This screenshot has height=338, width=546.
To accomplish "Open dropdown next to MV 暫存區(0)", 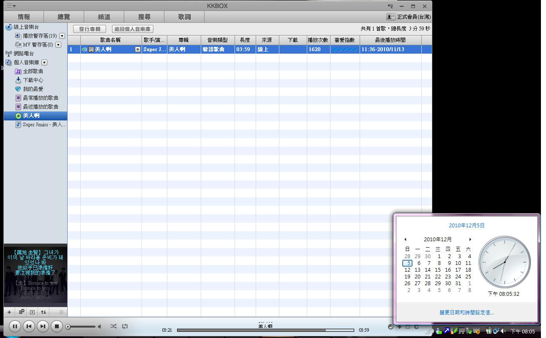I will click(x=58, y=45).
